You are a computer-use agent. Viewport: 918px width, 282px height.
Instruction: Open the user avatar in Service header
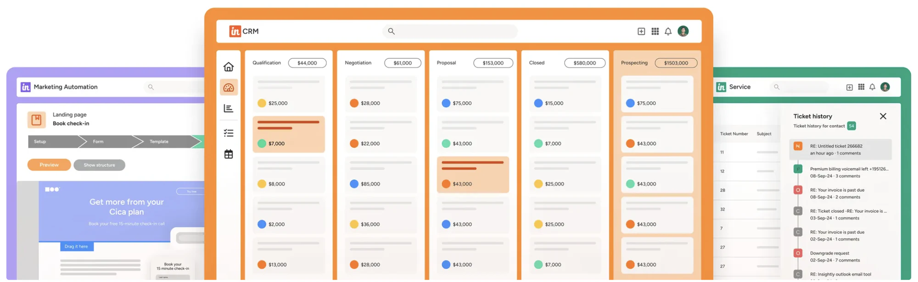885,87
